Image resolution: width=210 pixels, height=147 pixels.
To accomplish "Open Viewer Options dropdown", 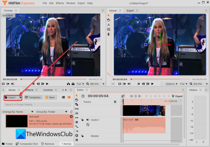I will tap(171, 84).
